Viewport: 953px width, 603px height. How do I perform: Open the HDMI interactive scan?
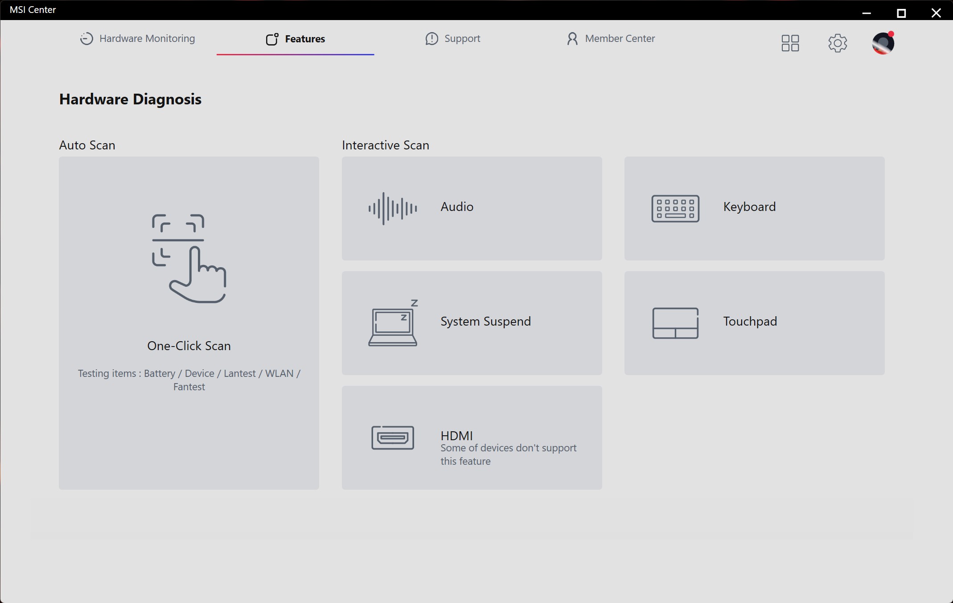(x=472, y=438)
